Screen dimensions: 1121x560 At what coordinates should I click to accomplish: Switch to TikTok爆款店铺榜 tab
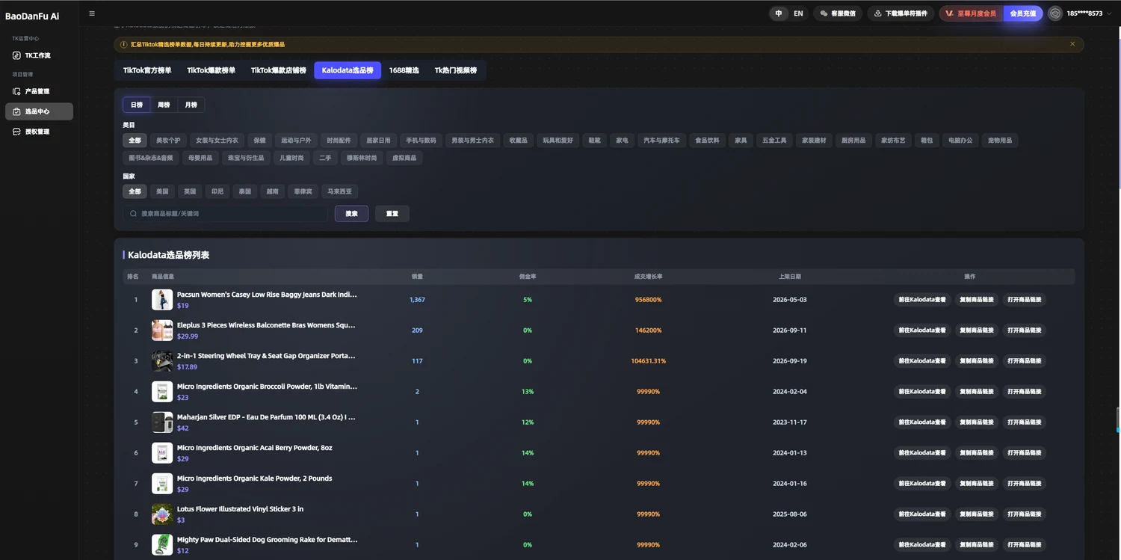(278, 70)
